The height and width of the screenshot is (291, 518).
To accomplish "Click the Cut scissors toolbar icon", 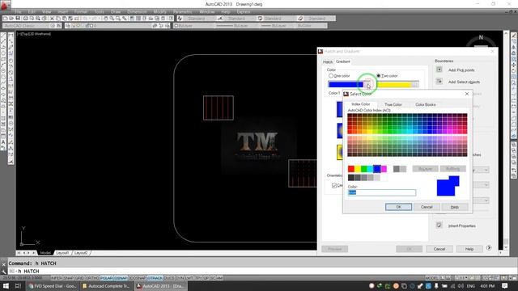I will point(52,19).
